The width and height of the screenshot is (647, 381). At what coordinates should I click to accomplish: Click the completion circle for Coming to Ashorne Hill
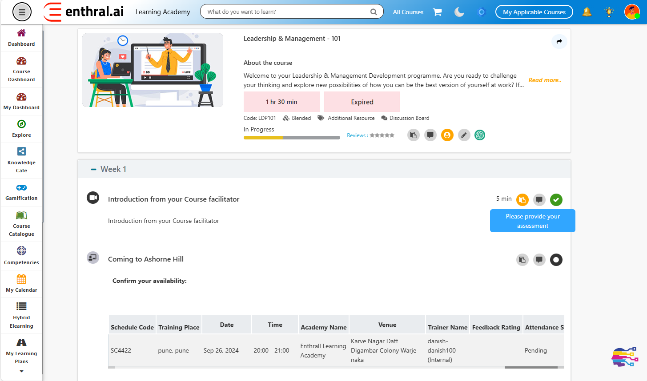point(556,260)
